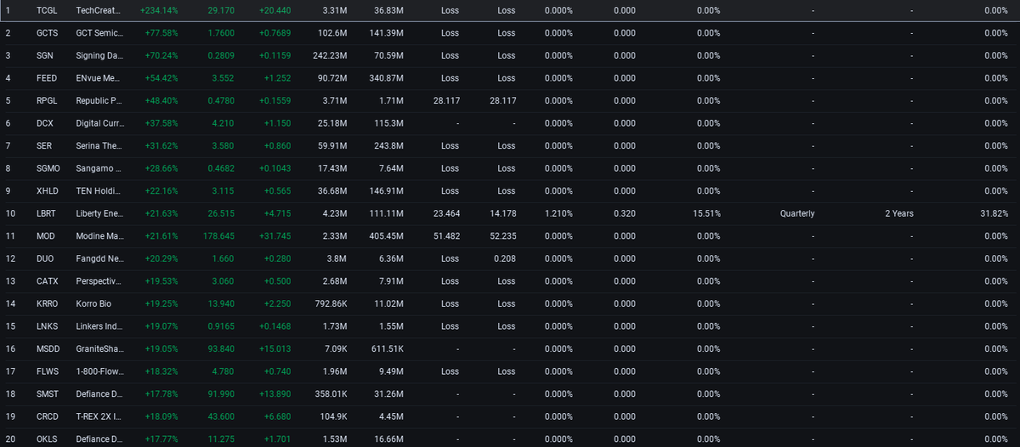Click the 104.9K volume for CRCD
1020x447 pixels.
click(x=332, y=416)
